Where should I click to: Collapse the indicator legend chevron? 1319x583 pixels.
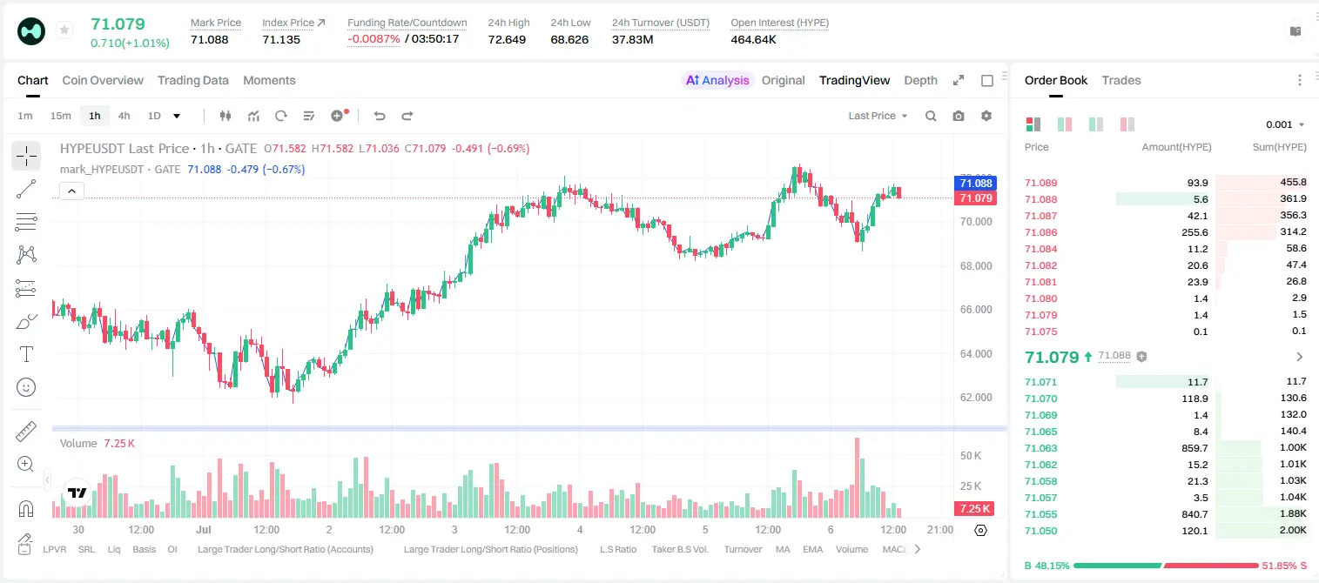click(72, 191)
